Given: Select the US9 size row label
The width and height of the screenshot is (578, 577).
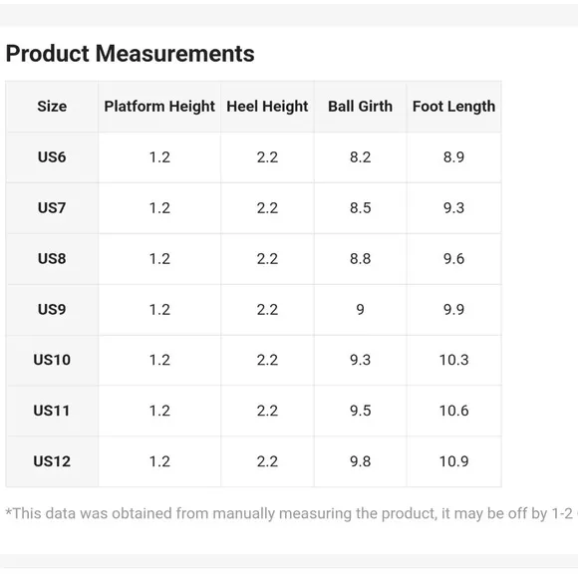Looking at the screenshot, I should (x=52, y=309).
